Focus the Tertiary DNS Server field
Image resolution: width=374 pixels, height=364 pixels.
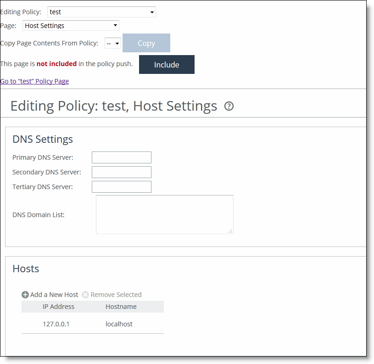[122, 187]
